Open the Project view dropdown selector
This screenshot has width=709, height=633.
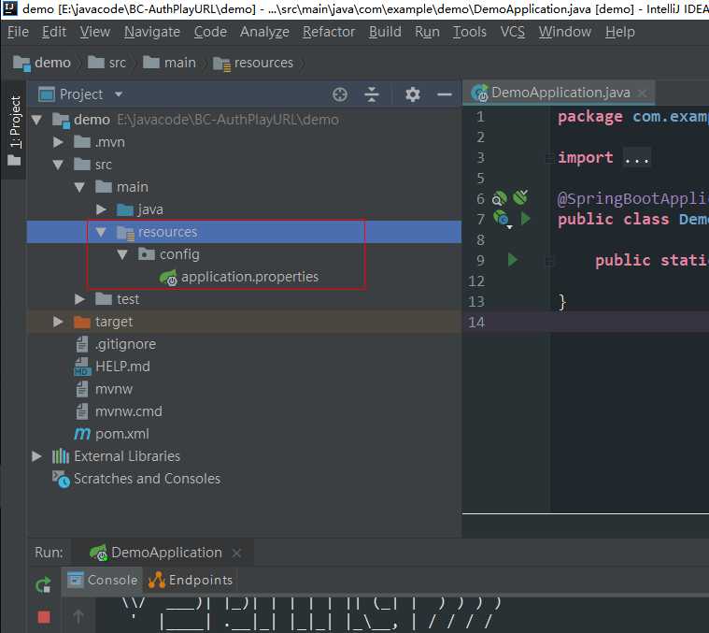tap(119, 94)
